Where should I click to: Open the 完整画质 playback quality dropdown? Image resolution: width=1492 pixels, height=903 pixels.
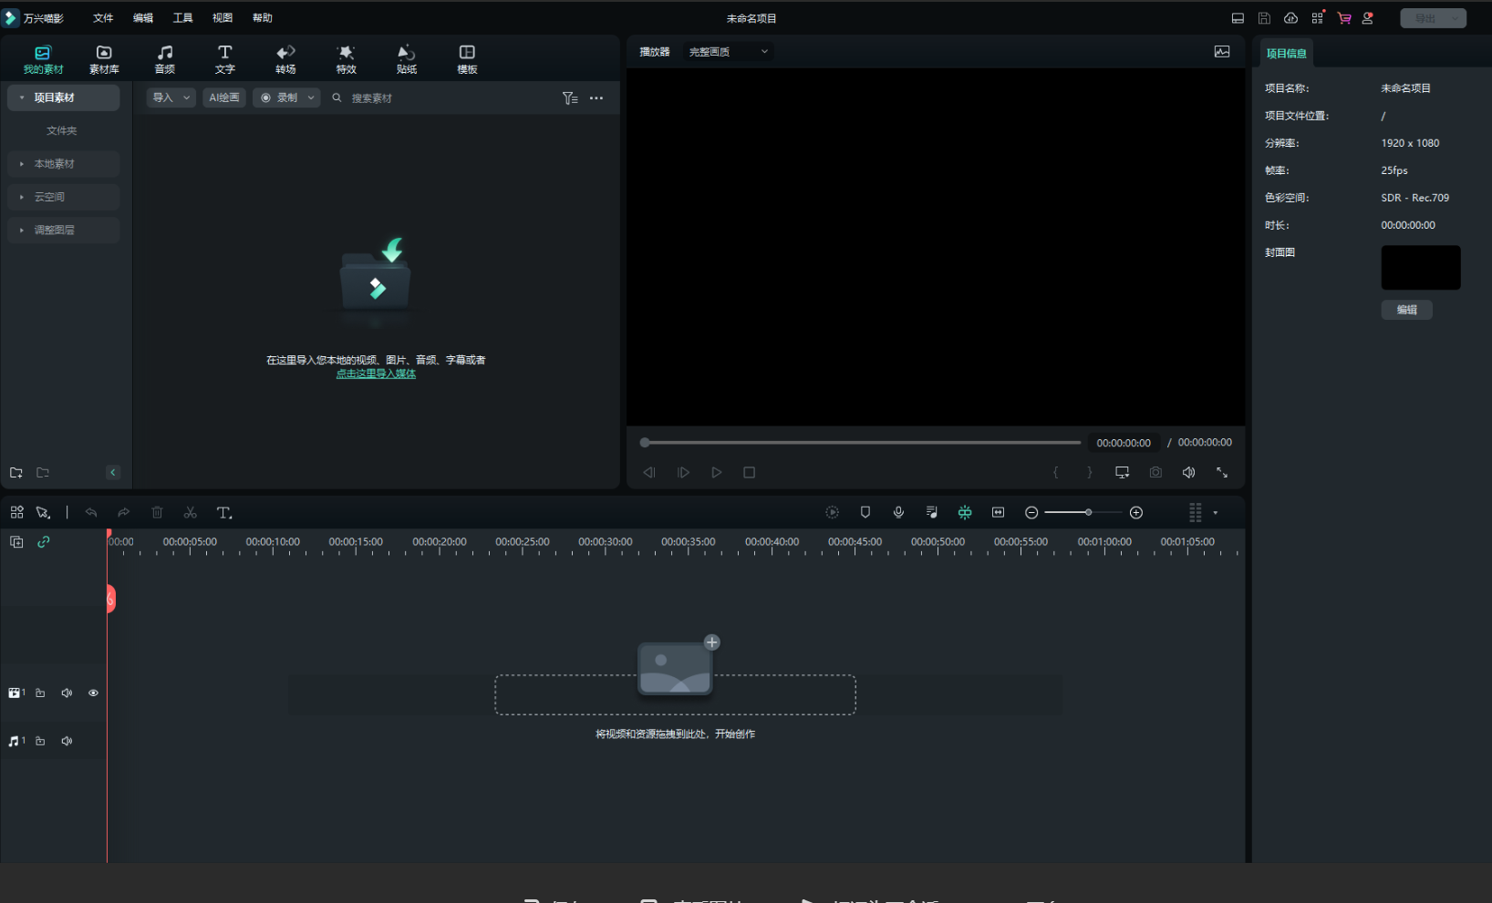click(x=728, y=52)
